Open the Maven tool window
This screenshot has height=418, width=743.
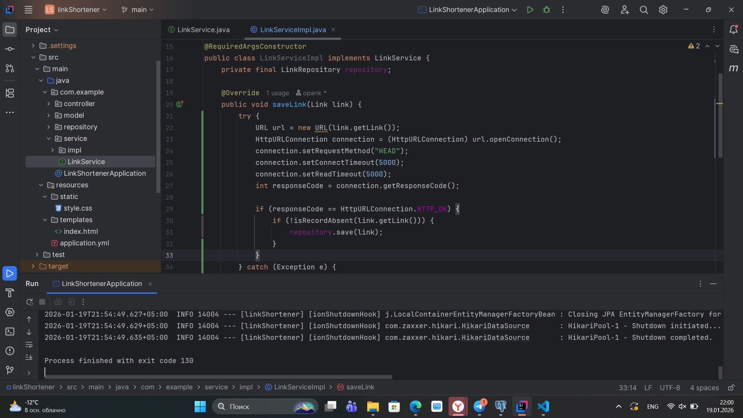tap(733, 68)
